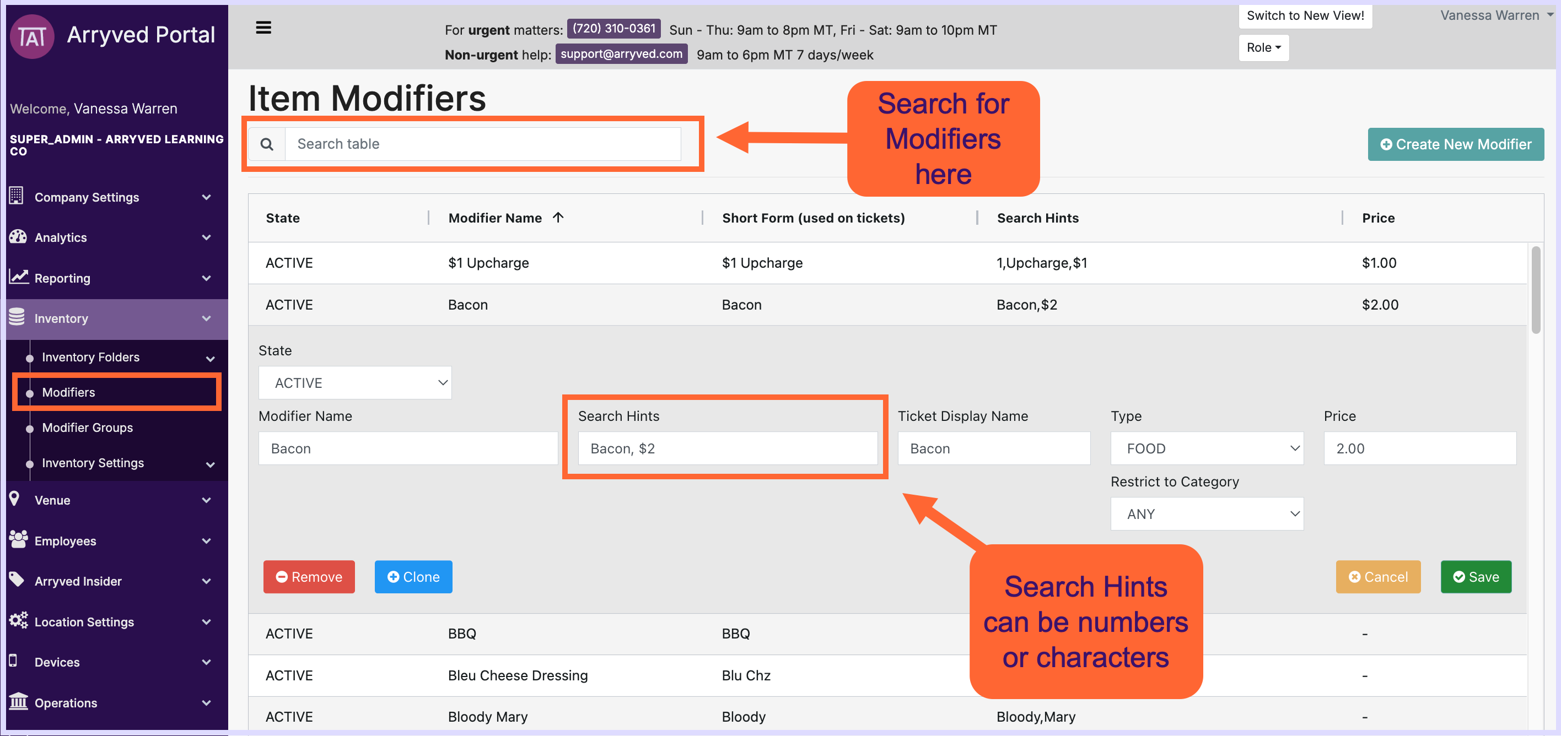Sort by State column header
Screen dimensions: 1561x736
click(x=282, y=218)
